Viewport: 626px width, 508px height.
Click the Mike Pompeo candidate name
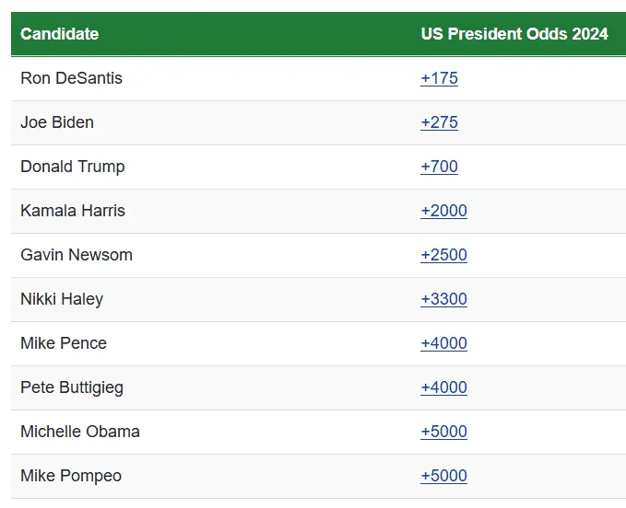point(71,476)
